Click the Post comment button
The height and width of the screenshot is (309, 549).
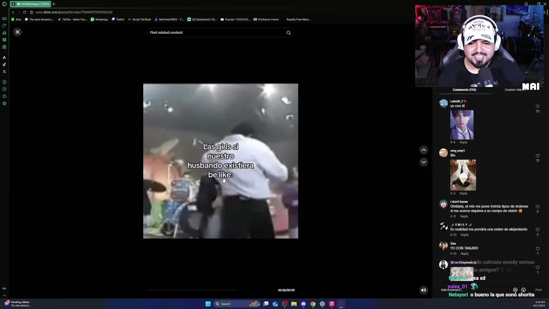tap(538, 290)
